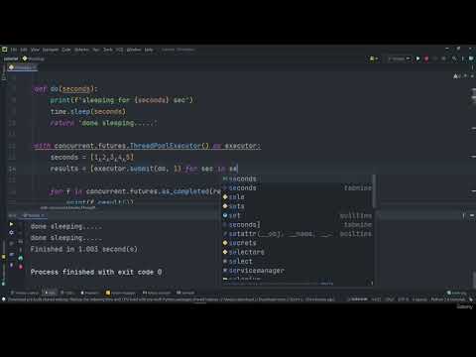Choose 'sele' completion suggestion
The height and width of the screenshot is (357, 476).
(x=297, y=197)
